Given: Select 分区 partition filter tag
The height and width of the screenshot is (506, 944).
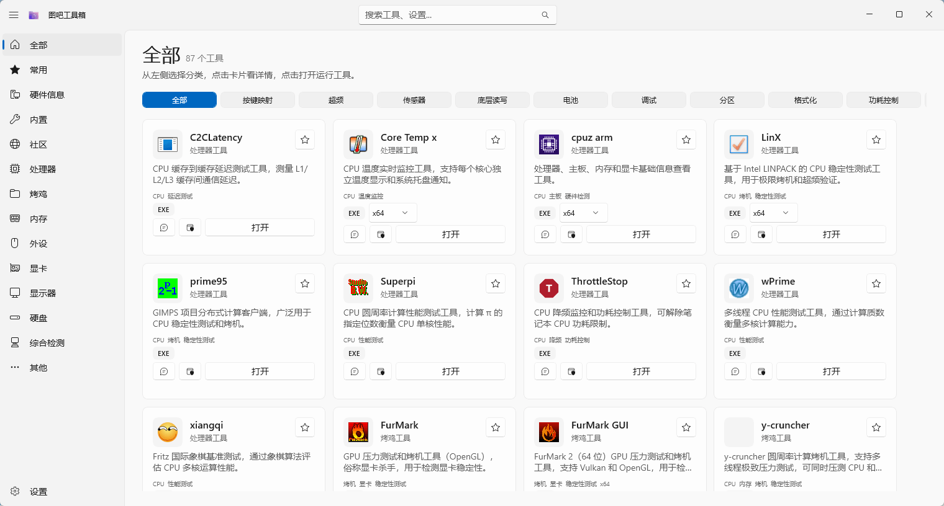Looking at the screenshot, I should 727,100.
